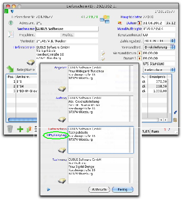Open the Versandbed Direktlieferung dropdown
This screenshot has height=203, width=184.
159,47
